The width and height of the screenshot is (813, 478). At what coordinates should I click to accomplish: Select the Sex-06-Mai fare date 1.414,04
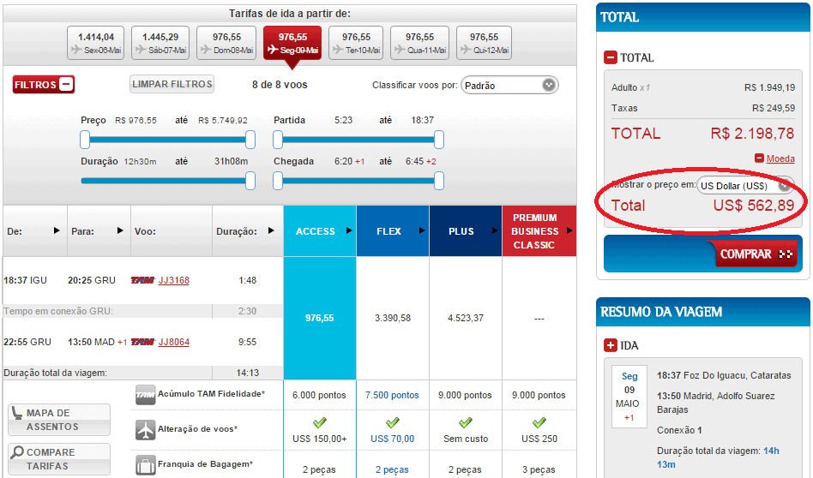[x=95, y=43]
